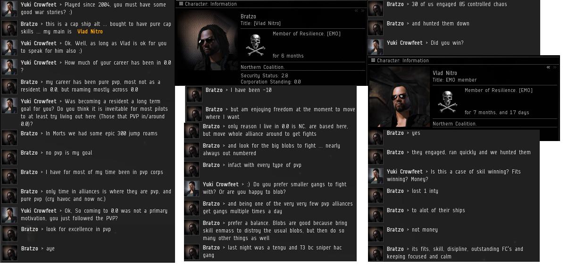This screenshot has width=577, height=267.
Task: Click Yuki Crowfeet avatar beside 'Did you win?'
Action: click(376, 47)
